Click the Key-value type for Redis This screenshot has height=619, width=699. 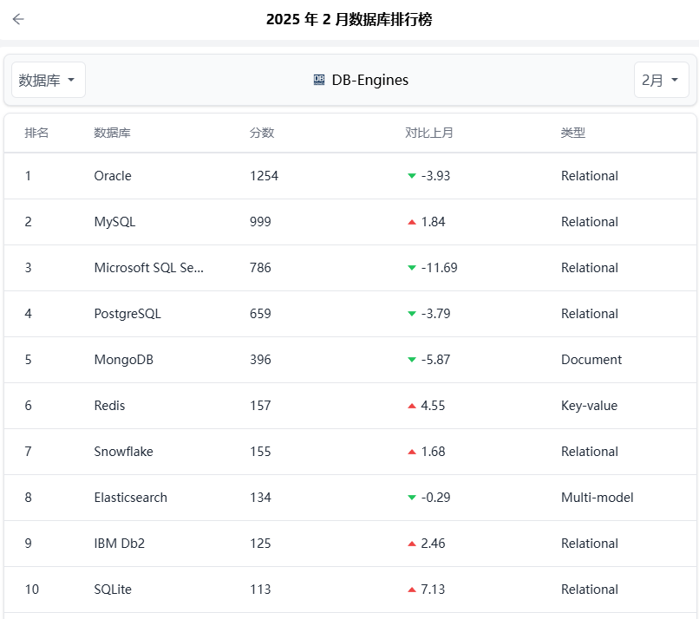tap(590, 406)
